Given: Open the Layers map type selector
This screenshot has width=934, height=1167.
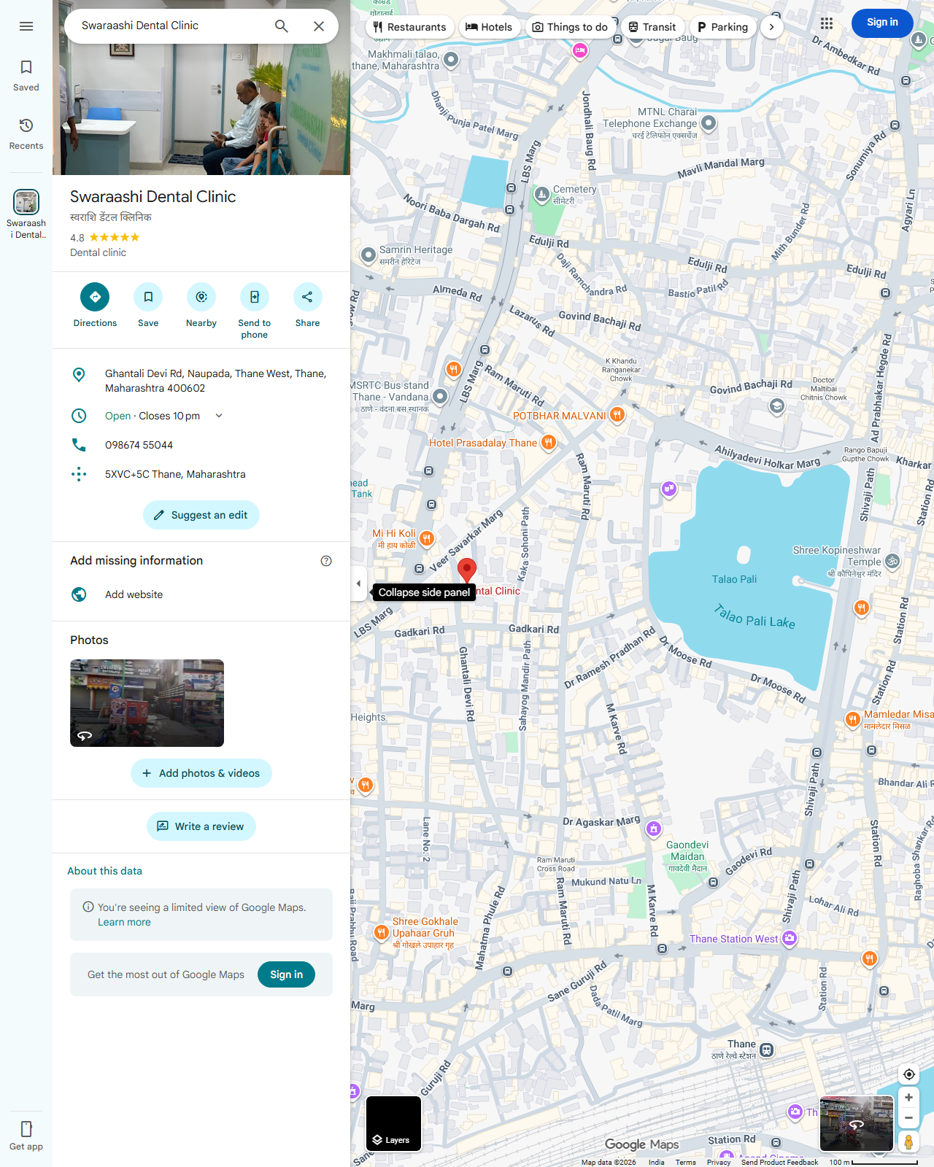Looking at the screenshot, I should point(393,1124).
